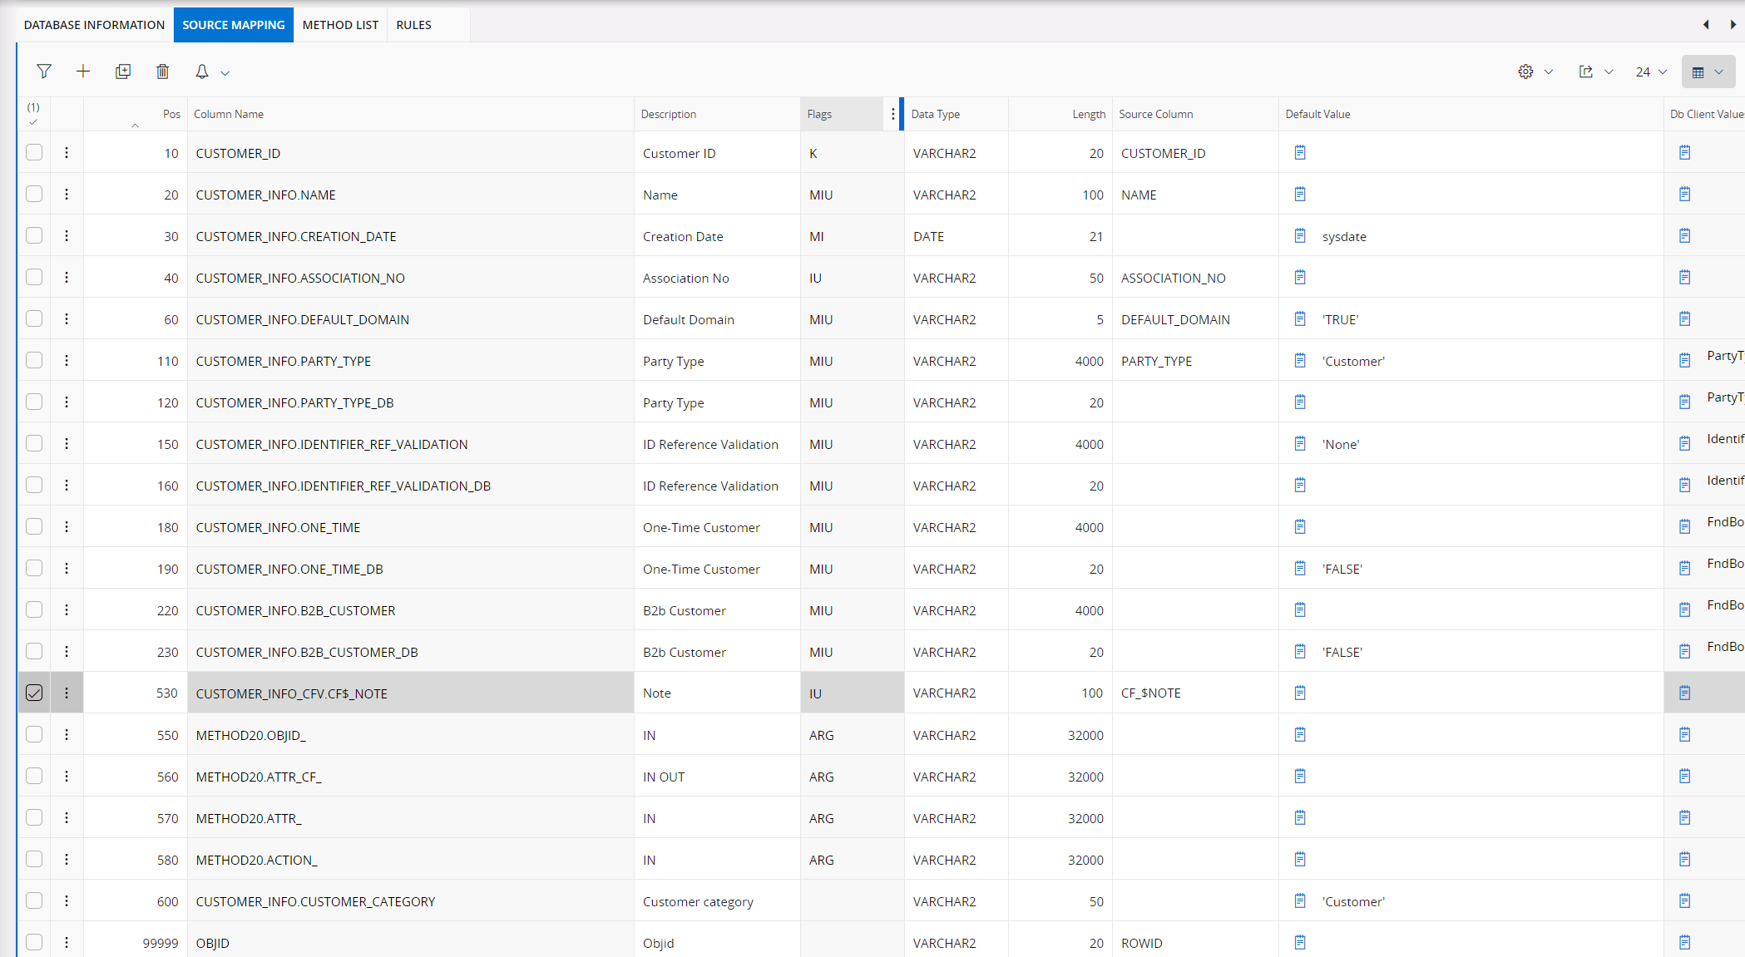Click the notification bell icon
Image resolution: width=1745 pixels, height=957 pixels.
tap(201, 72)
